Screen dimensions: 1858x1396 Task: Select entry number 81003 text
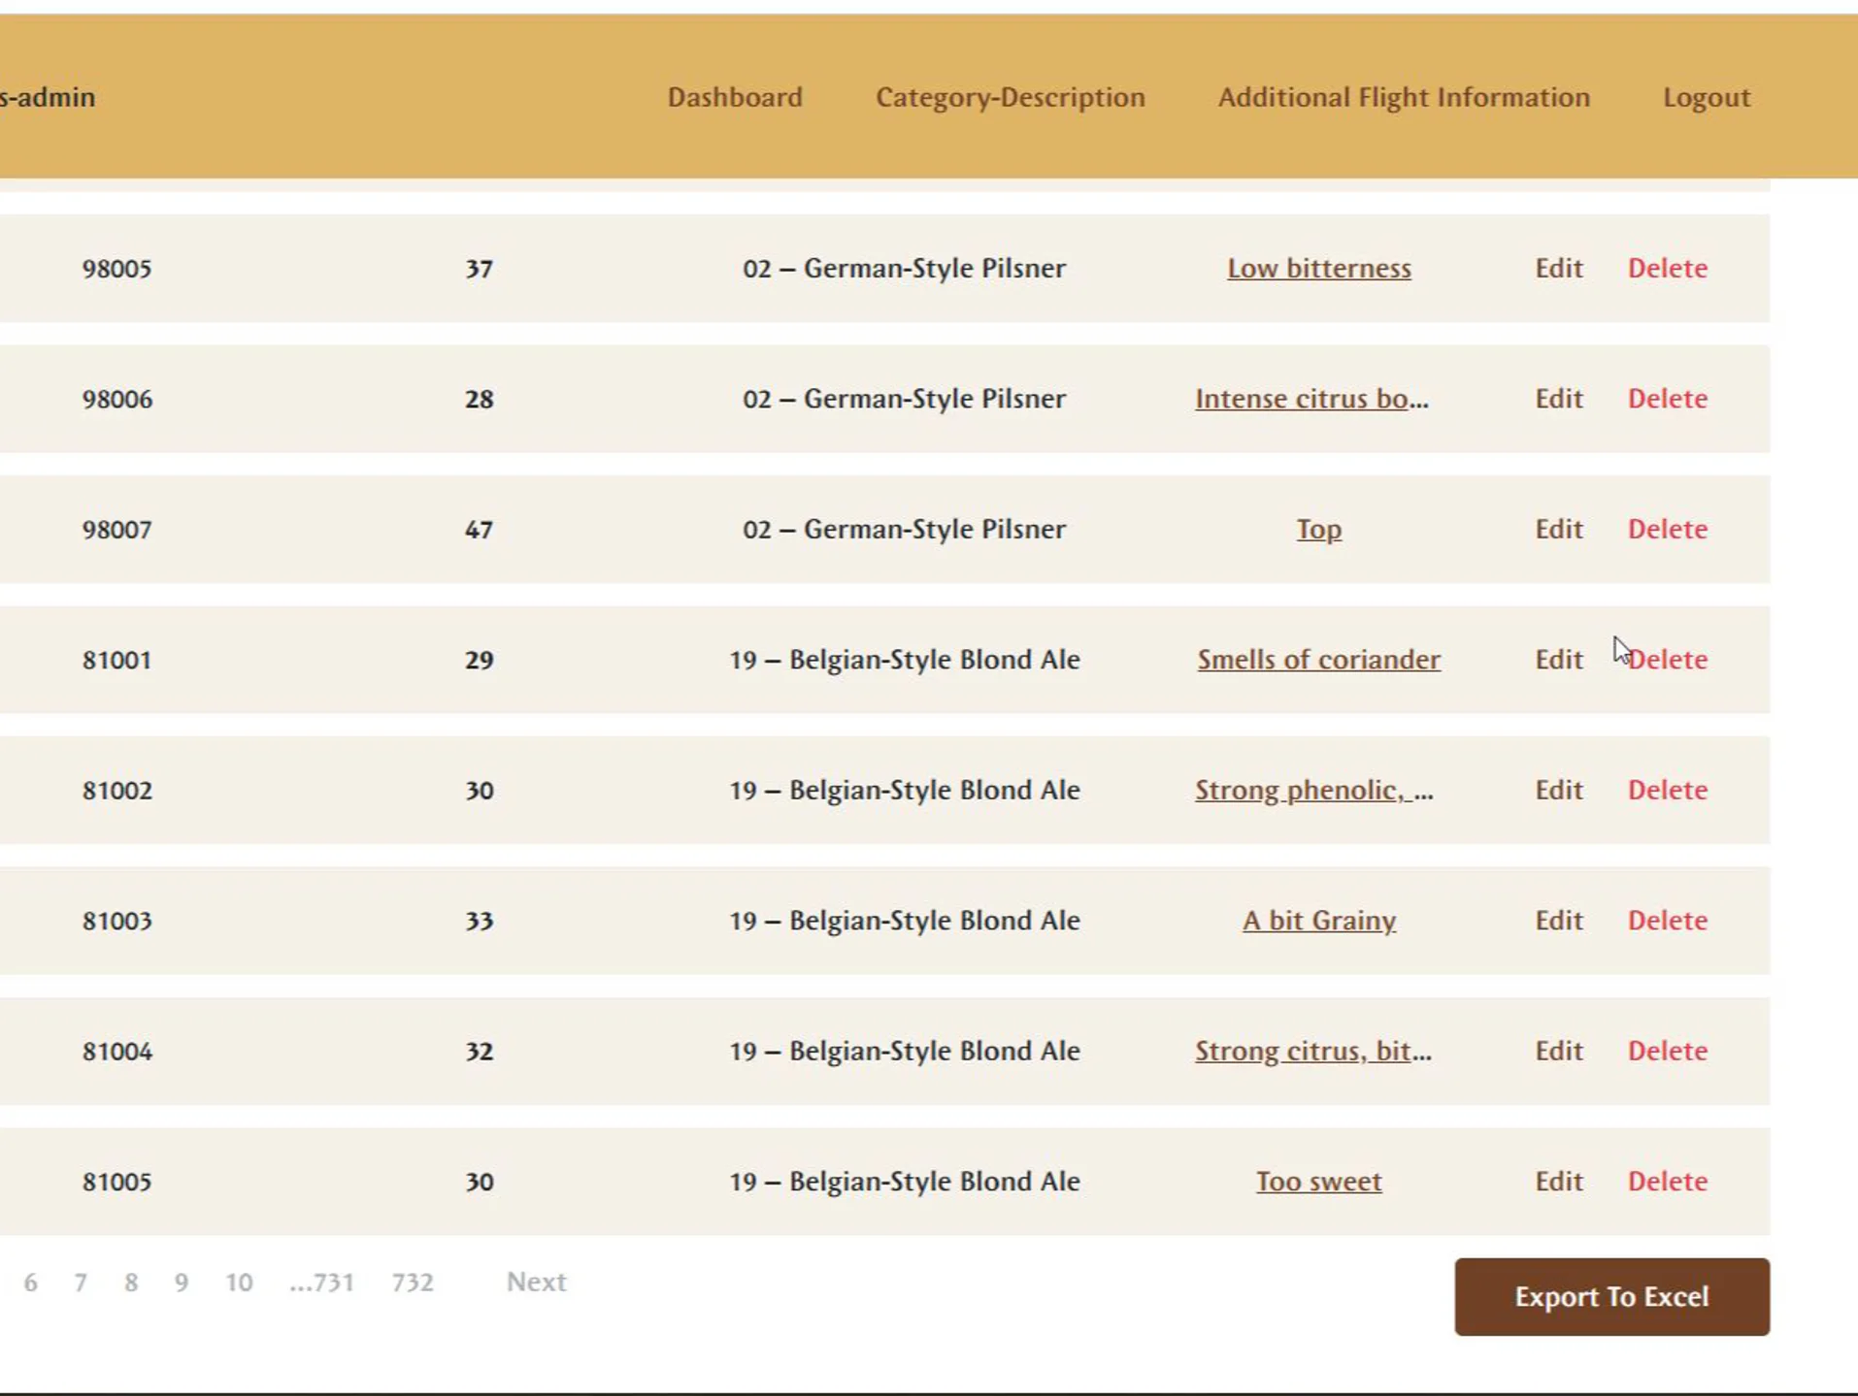(x=116, y=921)
